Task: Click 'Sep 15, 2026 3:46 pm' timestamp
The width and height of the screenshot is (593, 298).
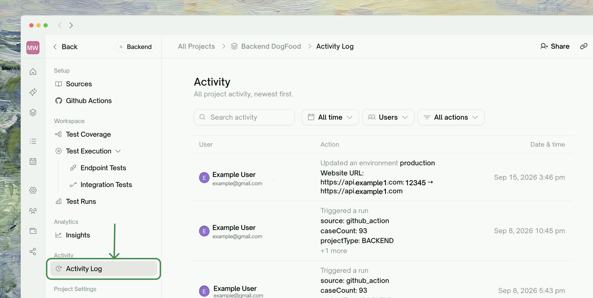Action: coord(530,177)
